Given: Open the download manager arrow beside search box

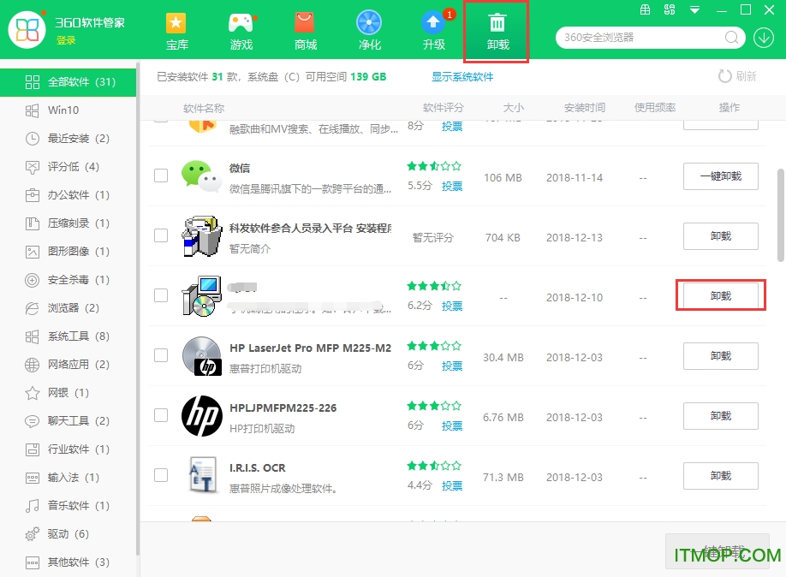Looking at the screenshot, I should click(x=765, y=38).
